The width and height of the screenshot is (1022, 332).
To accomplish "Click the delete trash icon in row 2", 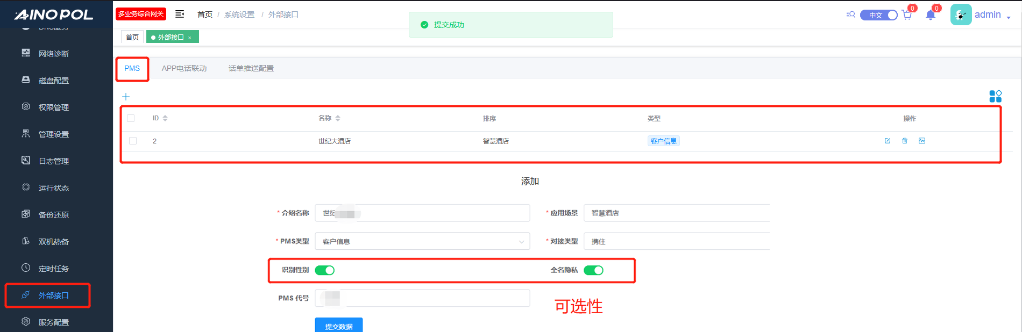I will 905,141.
